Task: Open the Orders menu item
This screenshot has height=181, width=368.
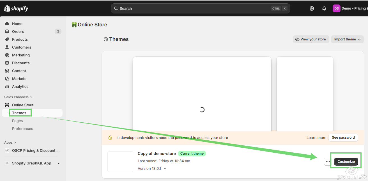Action: tap(18, 32)
